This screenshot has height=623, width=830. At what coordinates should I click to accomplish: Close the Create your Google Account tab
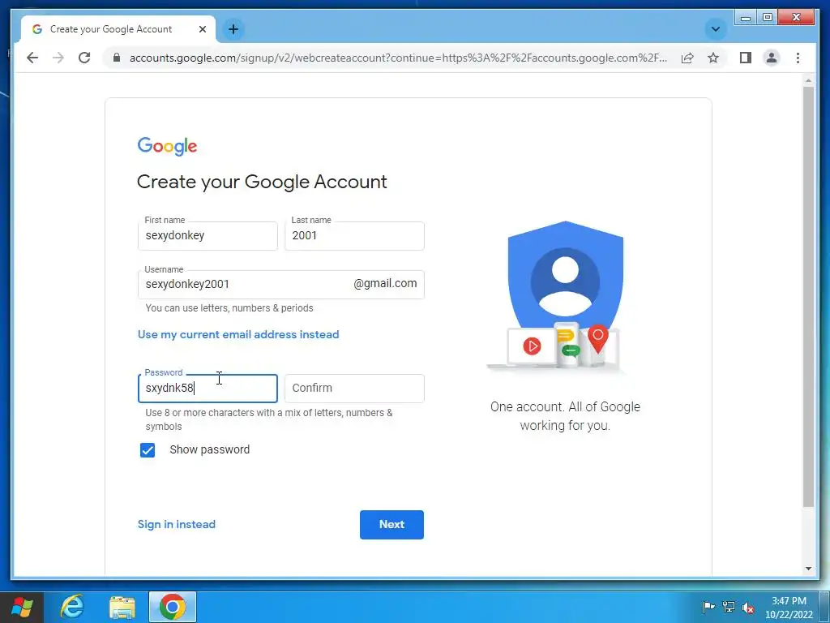[x=202, y=29]
